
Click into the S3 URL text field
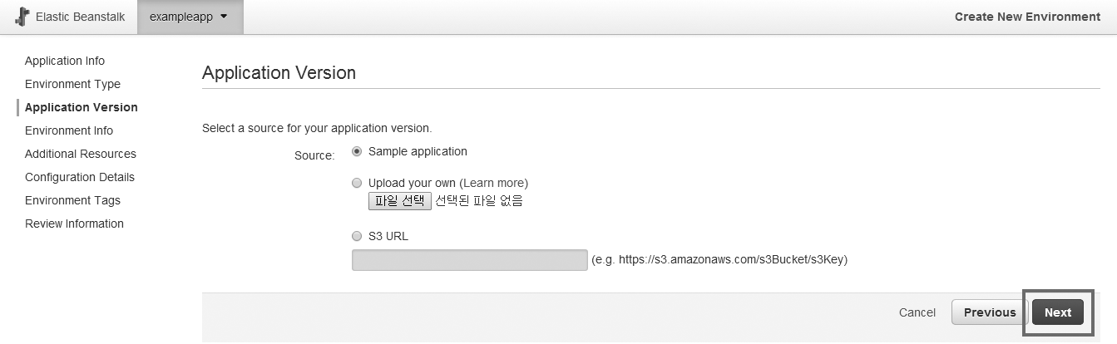[469, 260]
